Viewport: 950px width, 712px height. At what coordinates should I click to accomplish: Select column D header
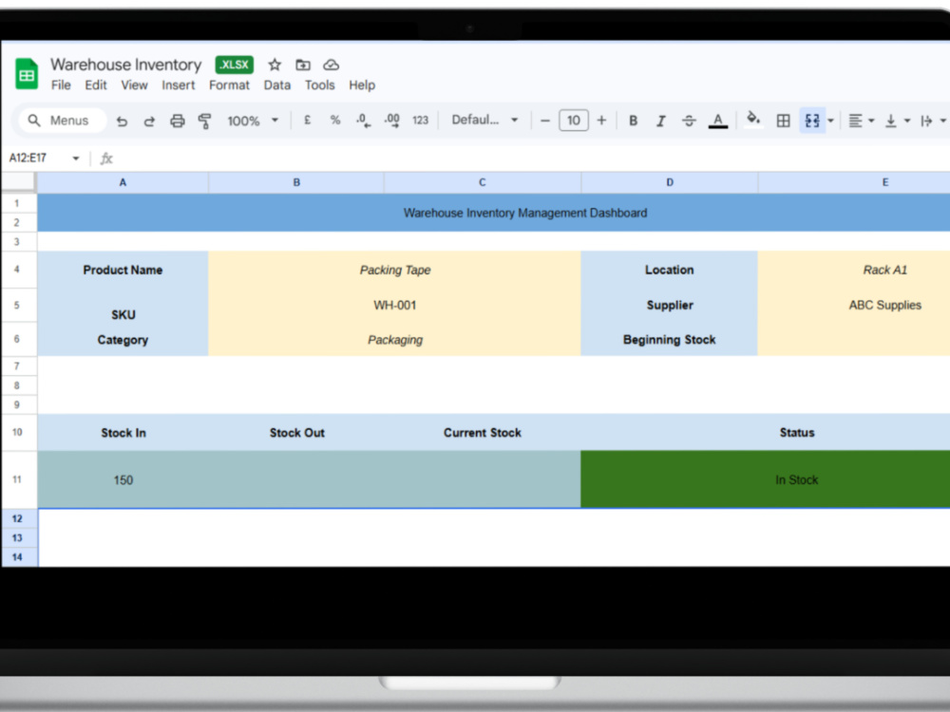coord(670,182)
